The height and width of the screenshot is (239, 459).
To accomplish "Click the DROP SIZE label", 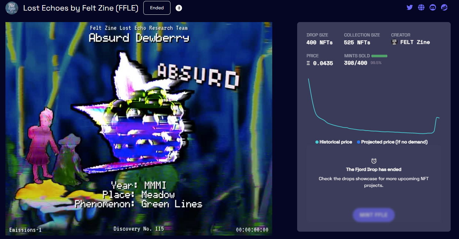I will (317, 35).
